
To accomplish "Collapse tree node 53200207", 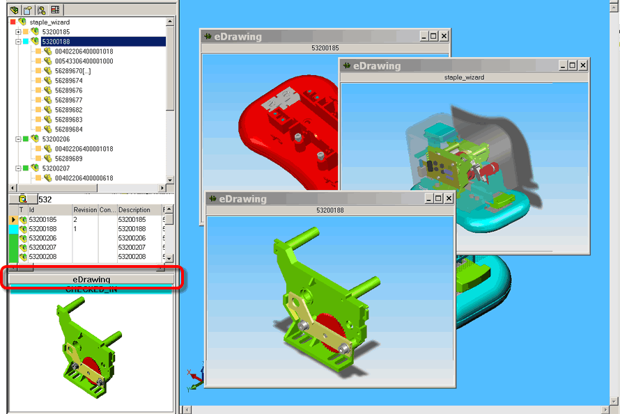I will pos(18,168).
